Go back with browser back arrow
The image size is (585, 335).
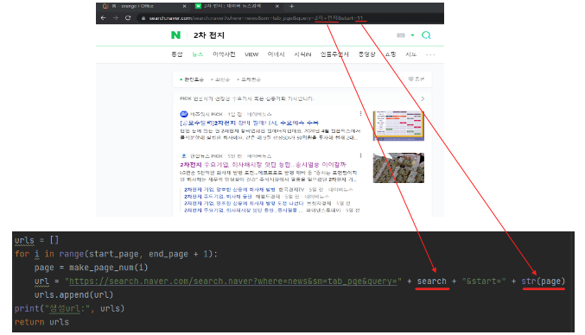[104, 18]
